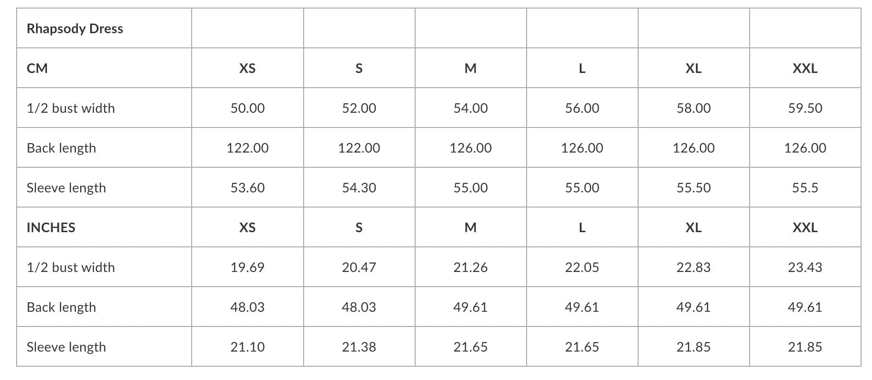Click the 50.00 bust width value
The height and width of the screenshot is (380, 872).
click(x=247, y=108)
